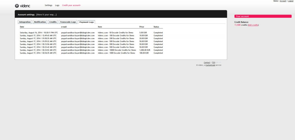
Task: Visit the CustomCode footer link
Action: (210, 65)
